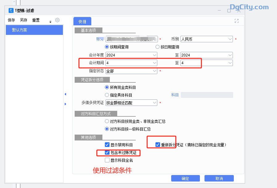This screenshot has height=188, width=277.
Task: Expand panel with the lower right-pointing arrow
Action: [x=65, y=104]
